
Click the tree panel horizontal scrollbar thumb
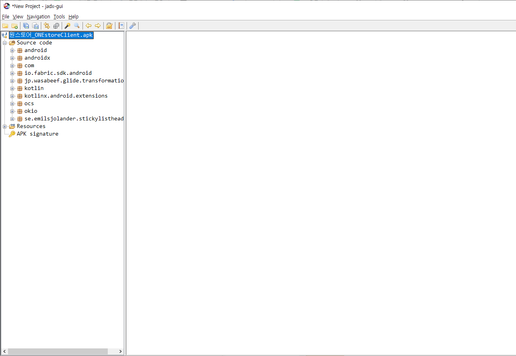point(58,351)
